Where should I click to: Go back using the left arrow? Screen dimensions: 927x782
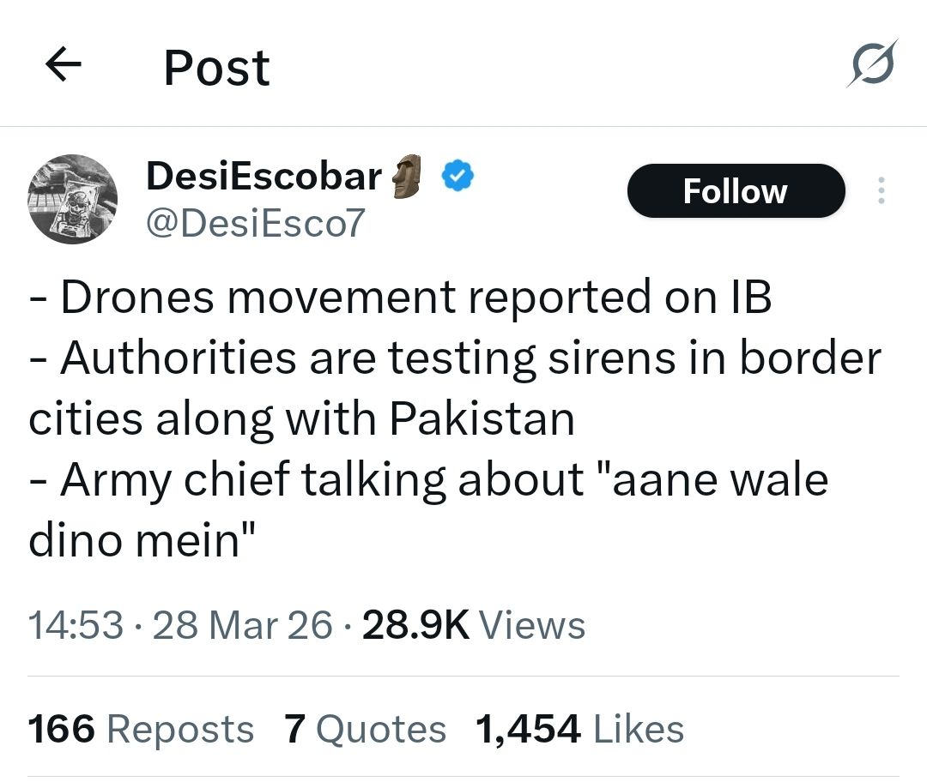point(63,66)
